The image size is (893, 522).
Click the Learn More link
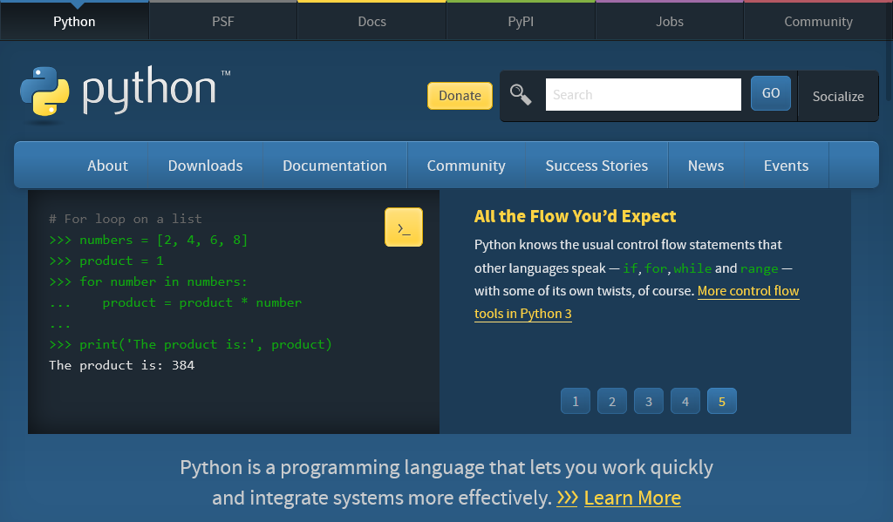click(633, 498)
